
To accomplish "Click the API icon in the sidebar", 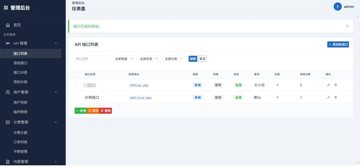I will (8, 43).
